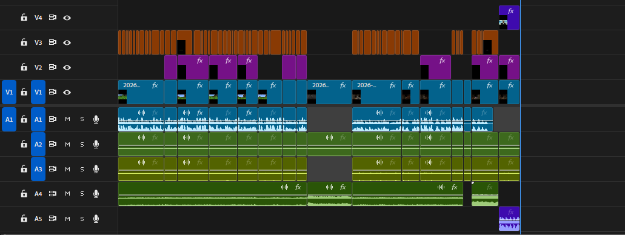Image resolution: width=625 pixels, height=235 pixels.
Task: Toggle sync lock on track A4
Action: [53, 194]
